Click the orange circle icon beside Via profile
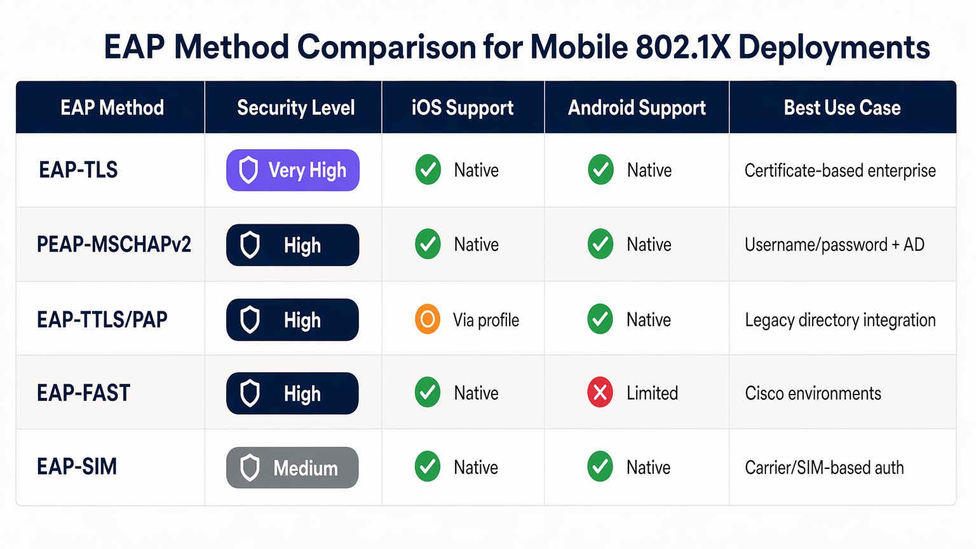Viewport: 976px width, 549px height. tap(428, 319)
